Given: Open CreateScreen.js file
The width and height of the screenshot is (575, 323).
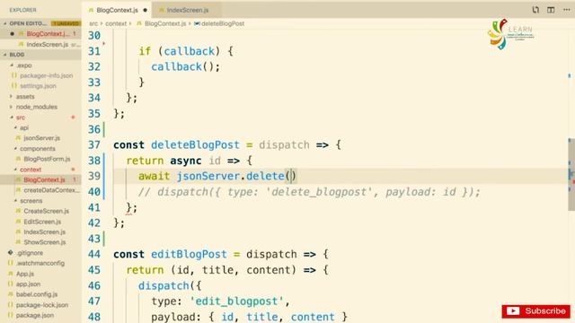Looking at the screenshot, I should (46, 211).
